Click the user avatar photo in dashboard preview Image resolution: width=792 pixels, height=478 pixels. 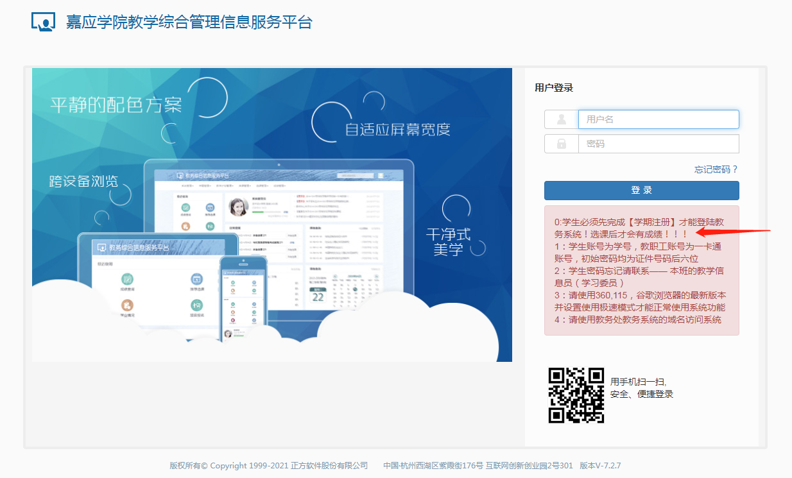238,207
